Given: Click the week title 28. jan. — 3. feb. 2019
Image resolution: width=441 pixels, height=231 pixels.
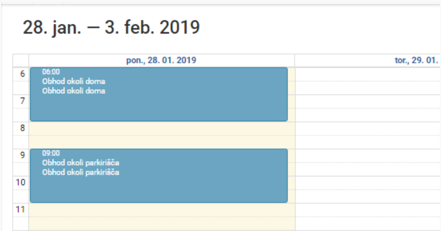Looking at the screenshot, I should 111,28.
